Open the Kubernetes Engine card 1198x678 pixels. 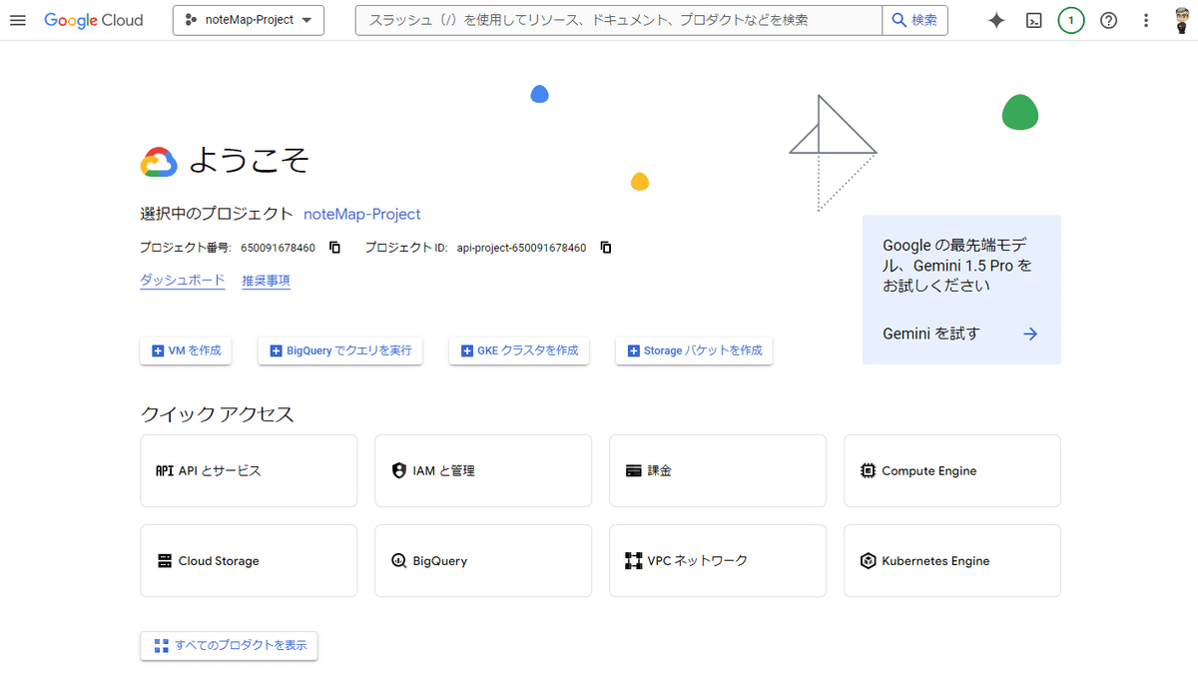point(952,561)
